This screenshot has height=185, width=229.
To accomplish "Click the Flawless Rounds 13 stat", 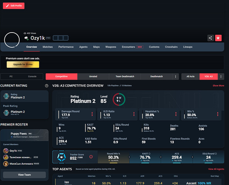I will [180, 141].
